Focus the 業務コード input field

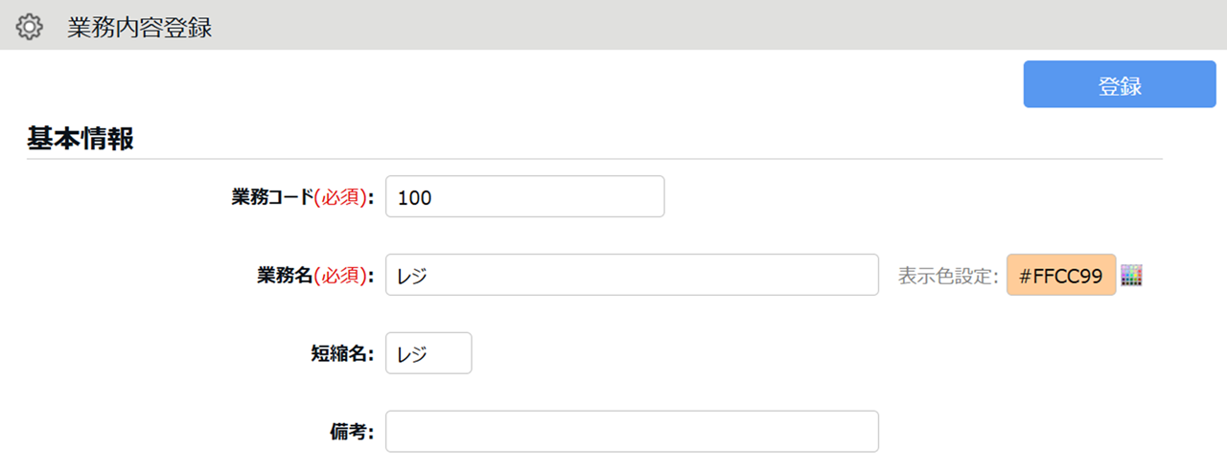pos(524,197)
